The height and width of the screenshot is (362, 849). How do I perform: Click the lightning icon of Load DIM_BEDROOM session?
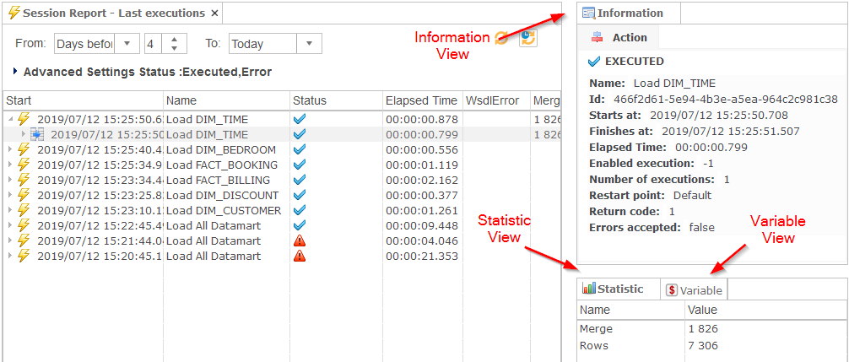click(x=24, y=149)
